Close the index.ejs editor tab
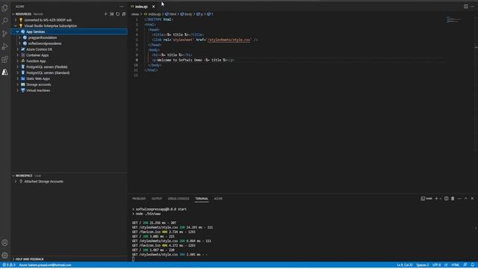478x269 pixels. (x=154, y=7)
